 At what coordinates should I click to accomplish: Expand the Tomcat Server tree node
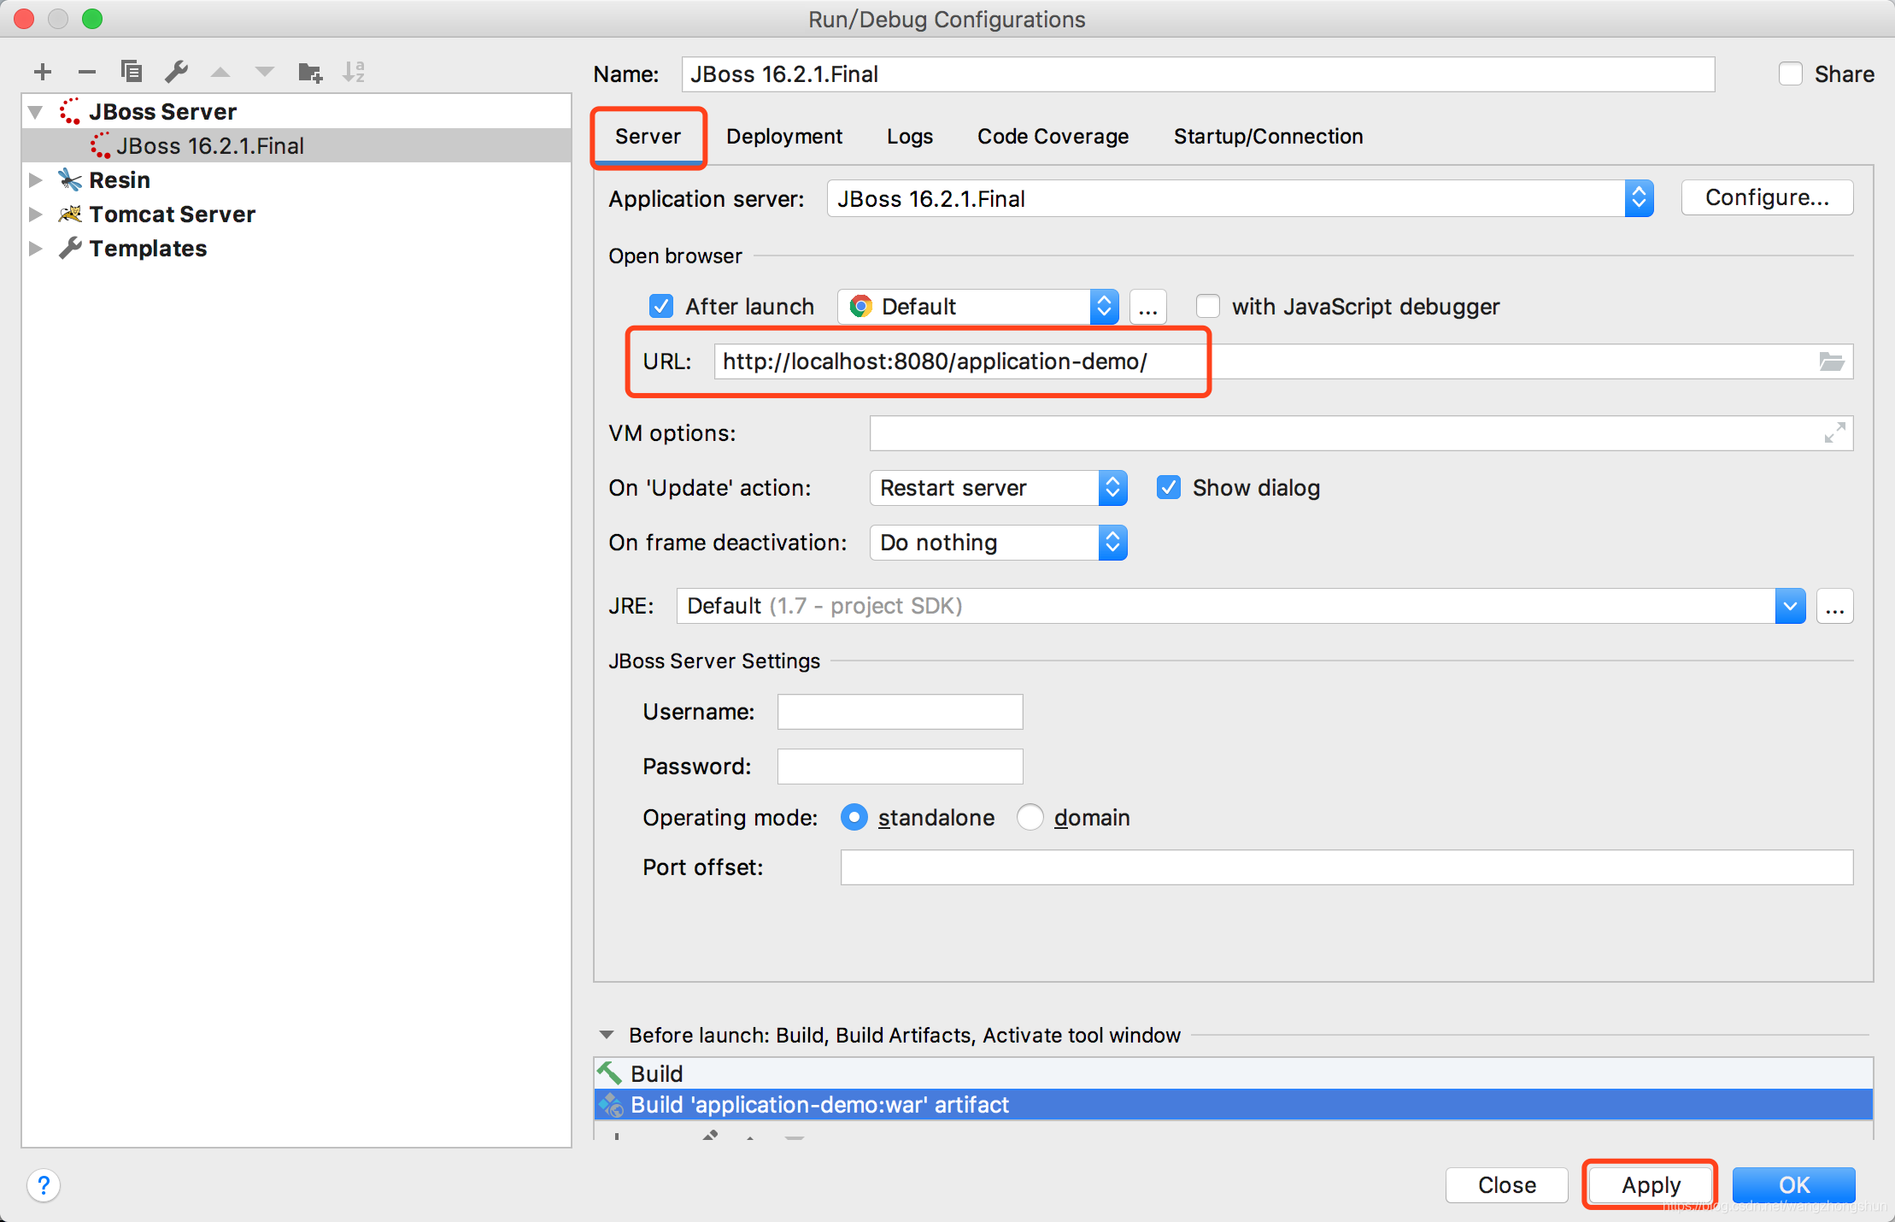pyautogui.click(x=36, y=214)
